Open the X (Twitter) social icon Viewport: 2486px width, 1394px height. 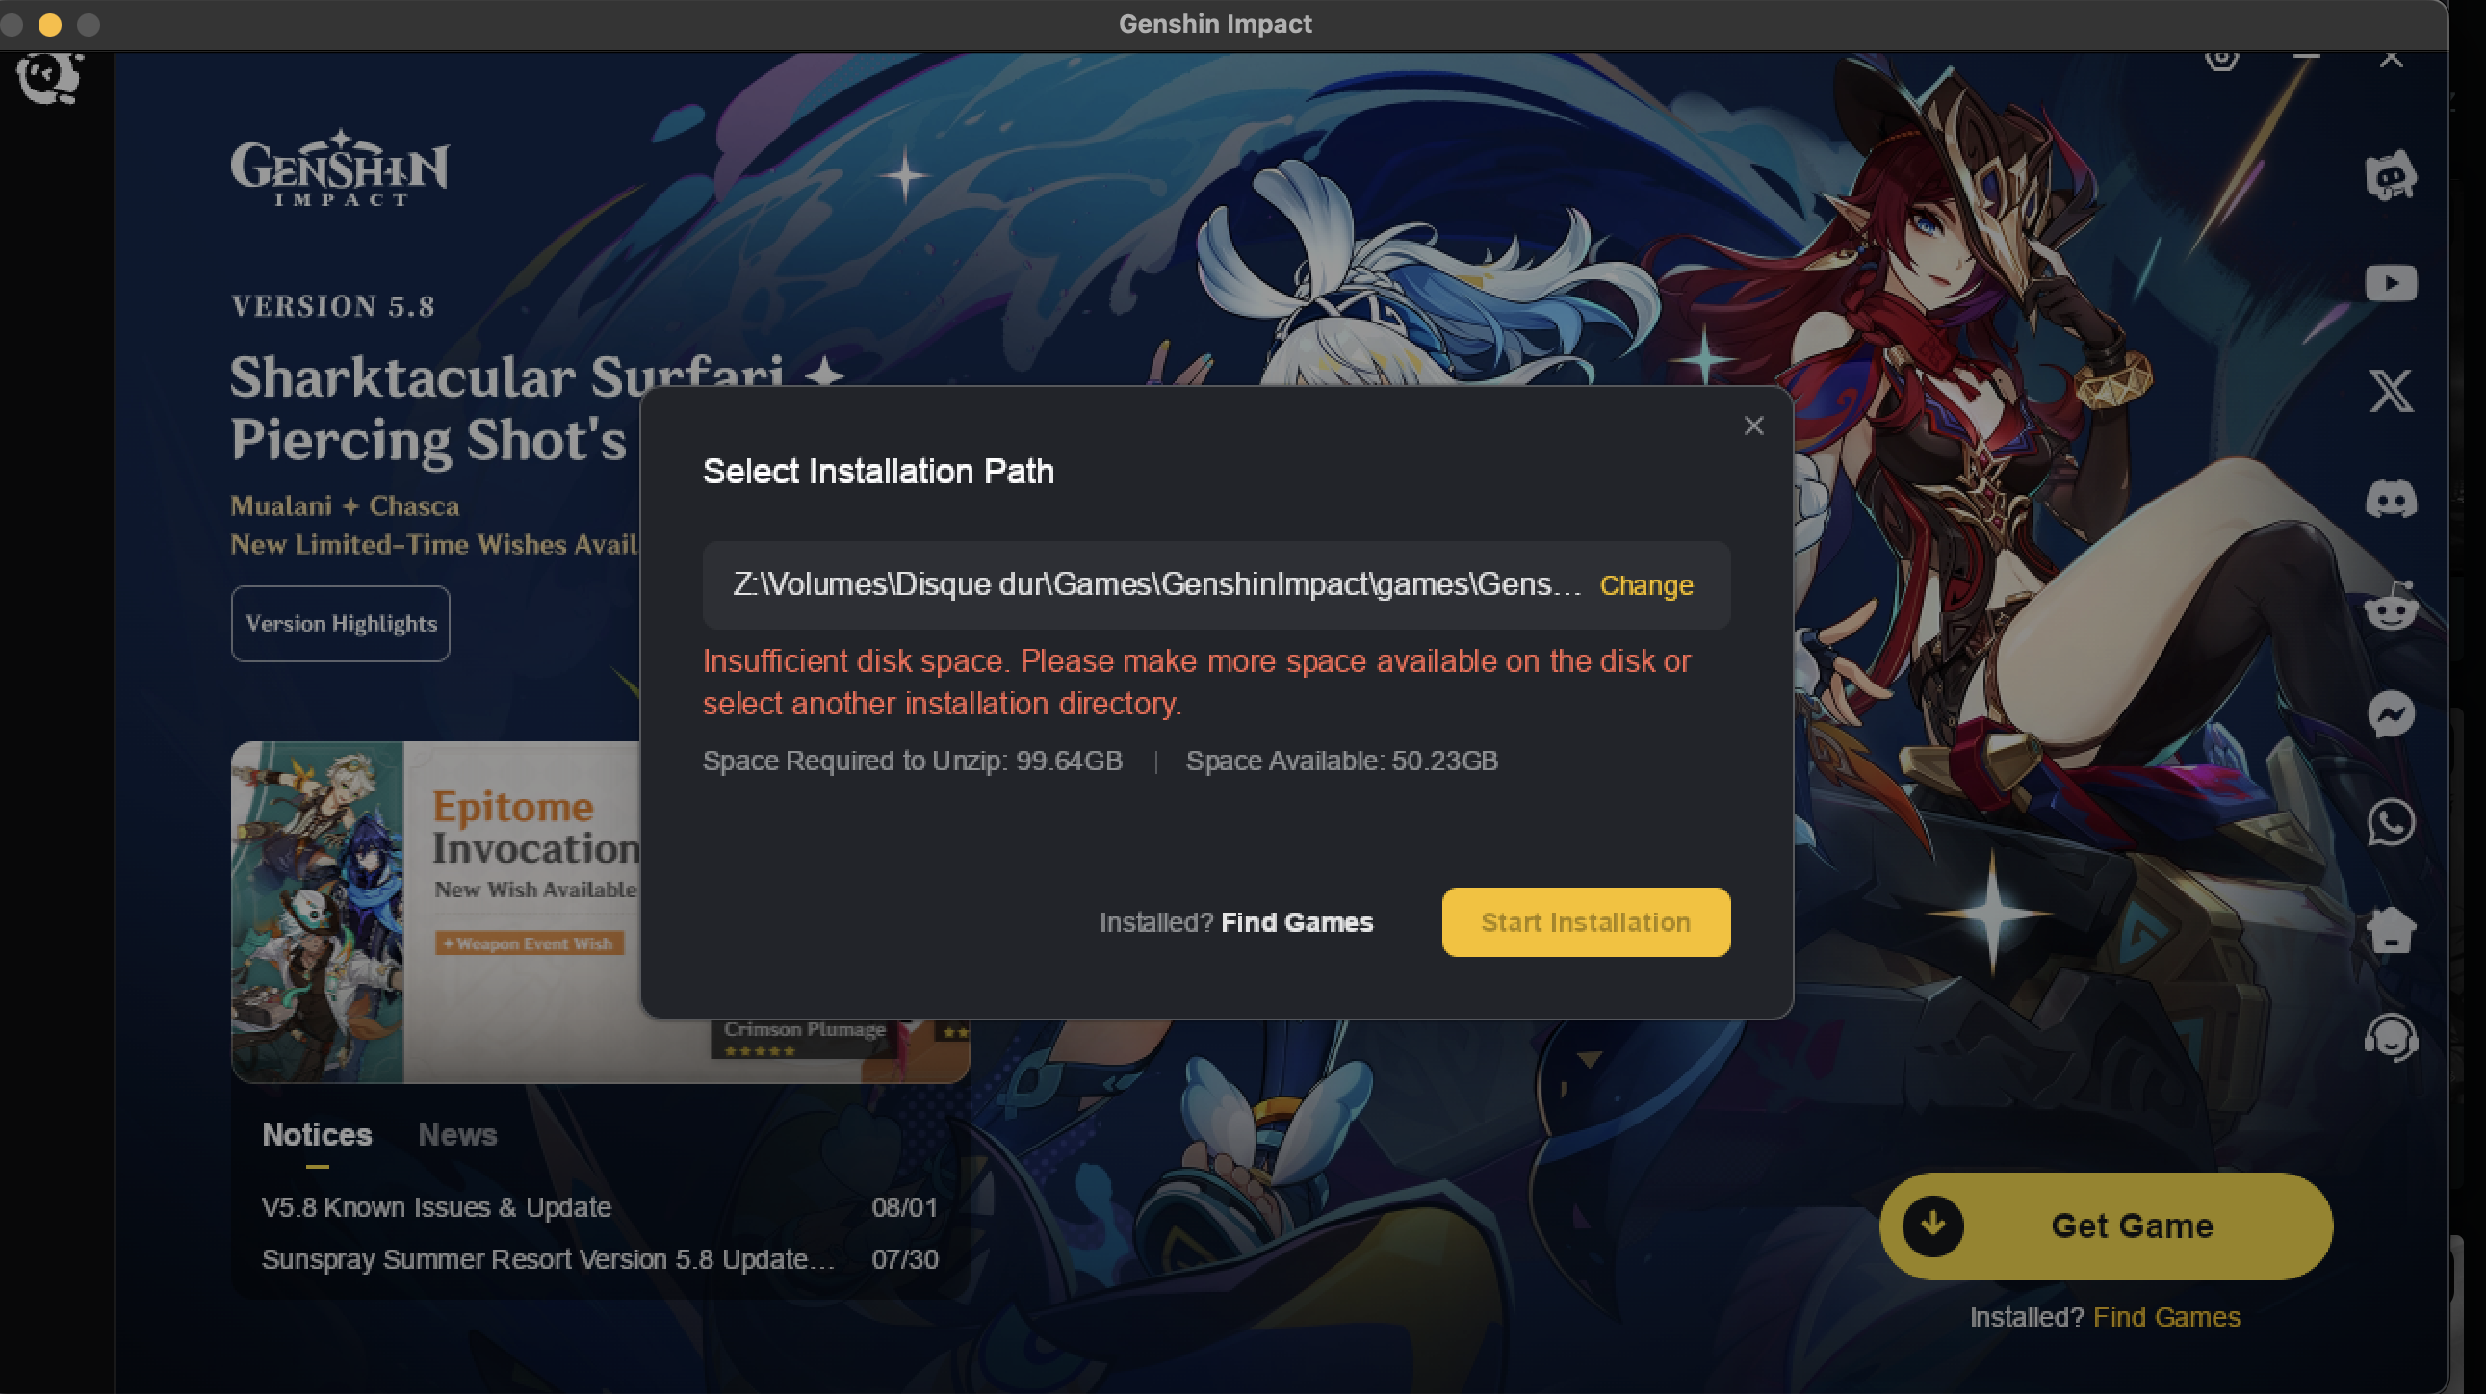pos(2391,391)
